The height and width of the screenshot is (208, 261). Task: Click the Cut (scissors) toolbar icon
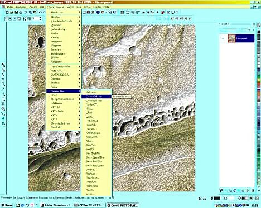point(26,12)
